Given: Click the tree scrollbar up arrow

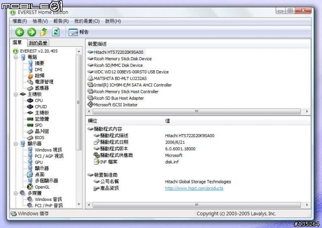Looking at the screenshot, I should 79,51.
